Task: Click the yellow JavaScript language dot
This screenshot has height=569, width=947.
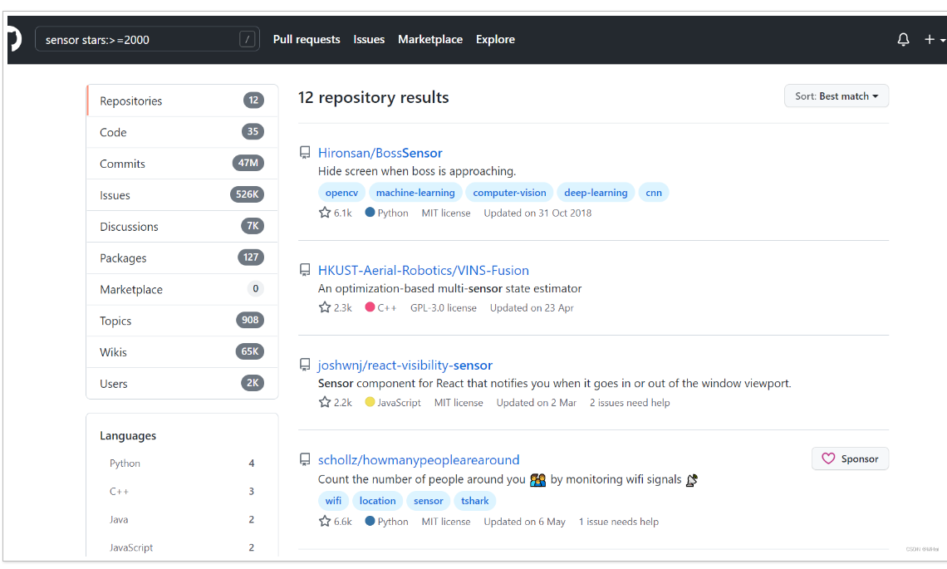Action: [370, 402]
